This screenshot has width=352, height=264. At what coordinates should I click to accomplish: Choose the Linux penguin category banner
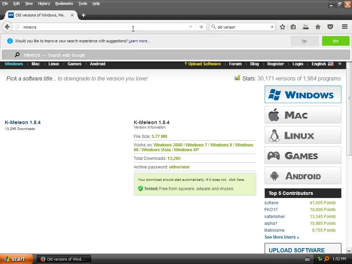[x=303, y=135]
